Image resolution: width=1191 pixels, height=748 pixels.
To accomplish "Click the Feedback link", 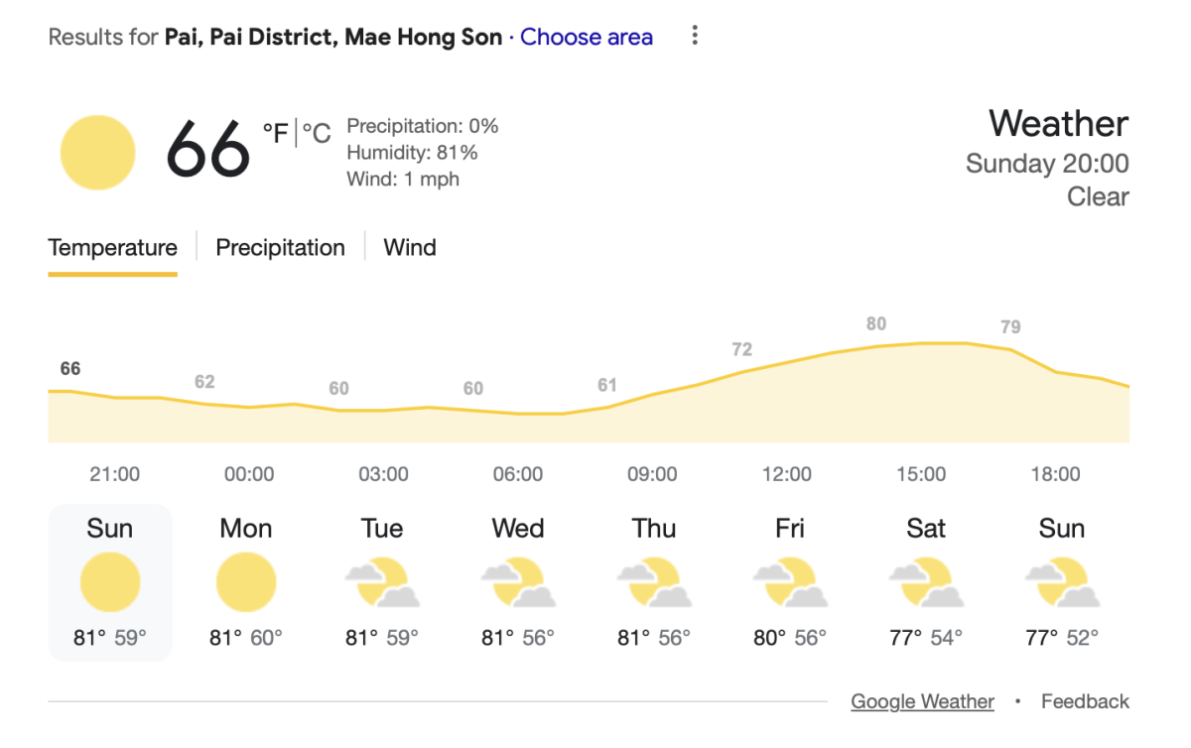I will coord(1085,701).
